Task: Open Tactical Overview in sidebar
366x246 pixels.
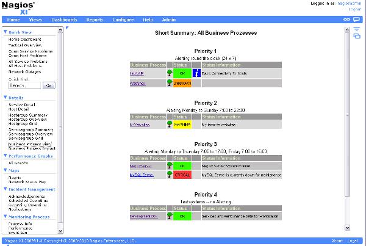Action: [25, 45]
